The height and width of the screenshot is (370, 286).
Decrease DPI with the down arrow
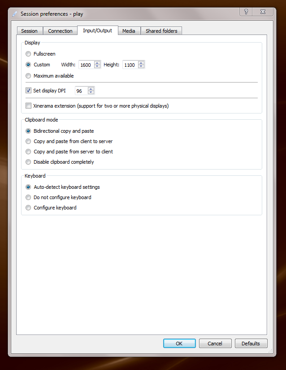tap(91, 92)
